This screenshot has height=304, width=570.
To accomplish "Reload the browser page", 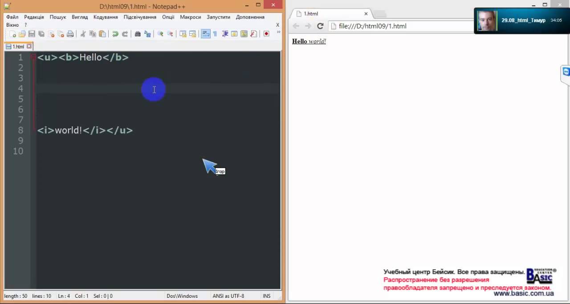I will click(x=320, y=26).
